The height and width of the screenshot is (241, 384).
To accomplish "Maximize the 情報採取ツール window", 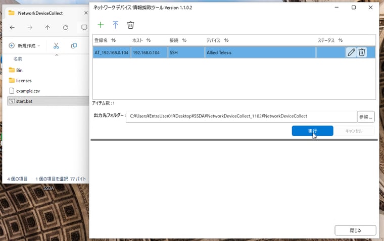I will [x=354, y=8].
